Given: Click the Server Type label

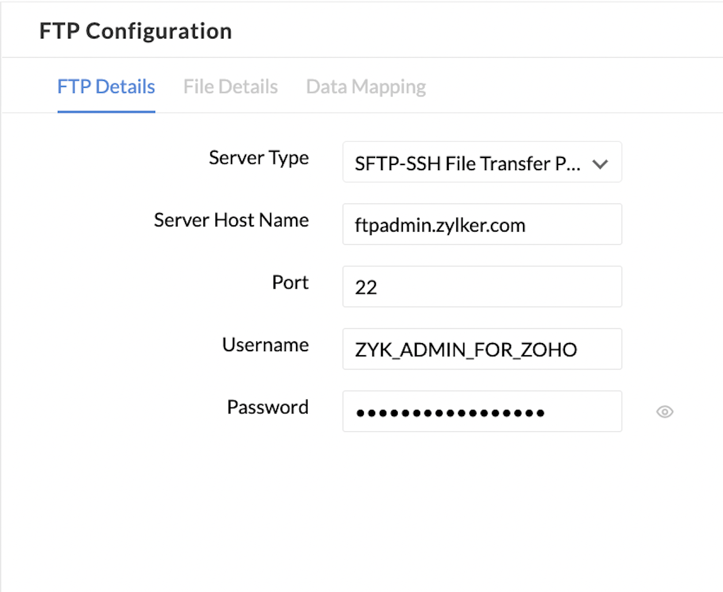Looking at the screenshot, I should (x=259, y=158).
